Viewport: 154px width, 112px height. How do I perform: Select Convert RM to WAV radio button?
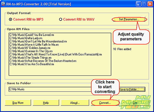click(61, 19)
